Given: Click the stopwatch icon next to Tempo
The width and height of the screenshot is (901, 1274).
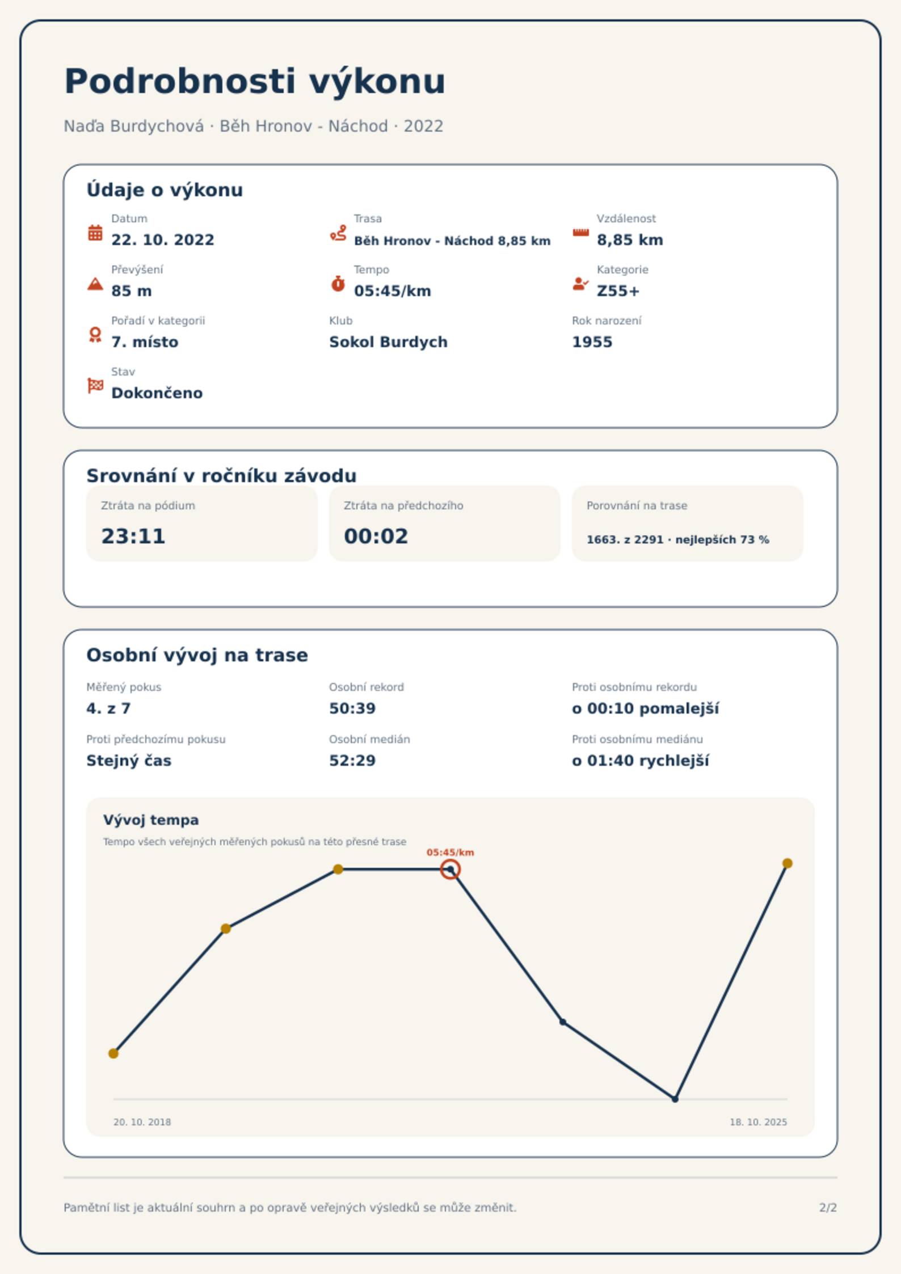Looking at the screenshot, I should pyautogui.click(x=338, y=284).
